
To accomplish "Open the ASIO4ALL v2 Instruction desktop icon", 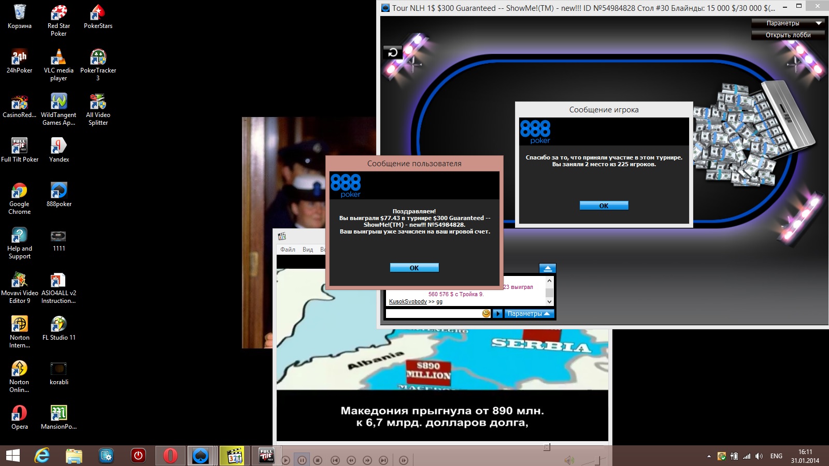I will coord(59,288).
